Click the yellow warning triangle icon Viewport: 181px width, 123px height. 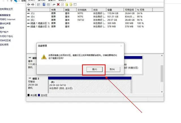point(44,57)
